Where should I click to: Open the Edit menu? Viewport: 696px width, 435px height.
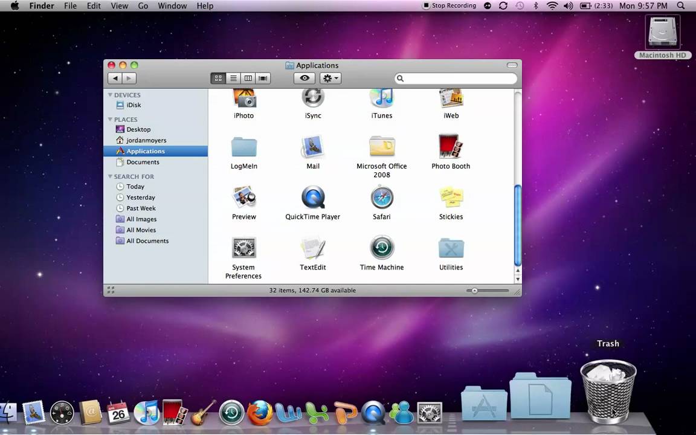[94, 6]
